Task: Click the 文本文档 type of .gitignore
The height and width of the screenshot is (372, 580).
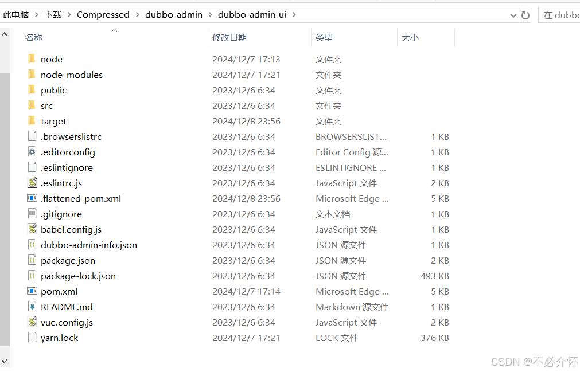Action: (x=333, y=214)
